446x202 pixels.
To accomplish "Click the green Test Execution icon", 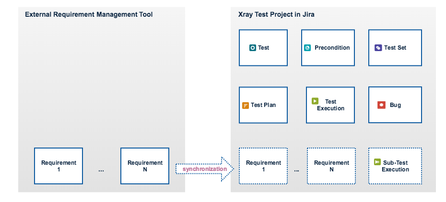I will point(315,101).
